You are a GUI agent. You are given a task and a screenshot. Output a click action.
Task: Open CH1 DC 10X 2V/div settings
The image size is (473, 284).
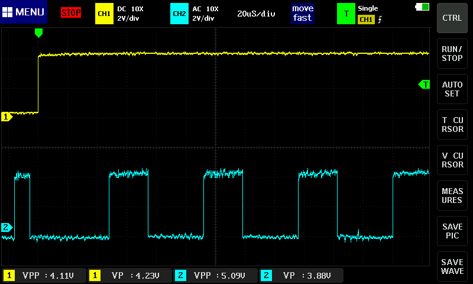[x=130, y=13]
